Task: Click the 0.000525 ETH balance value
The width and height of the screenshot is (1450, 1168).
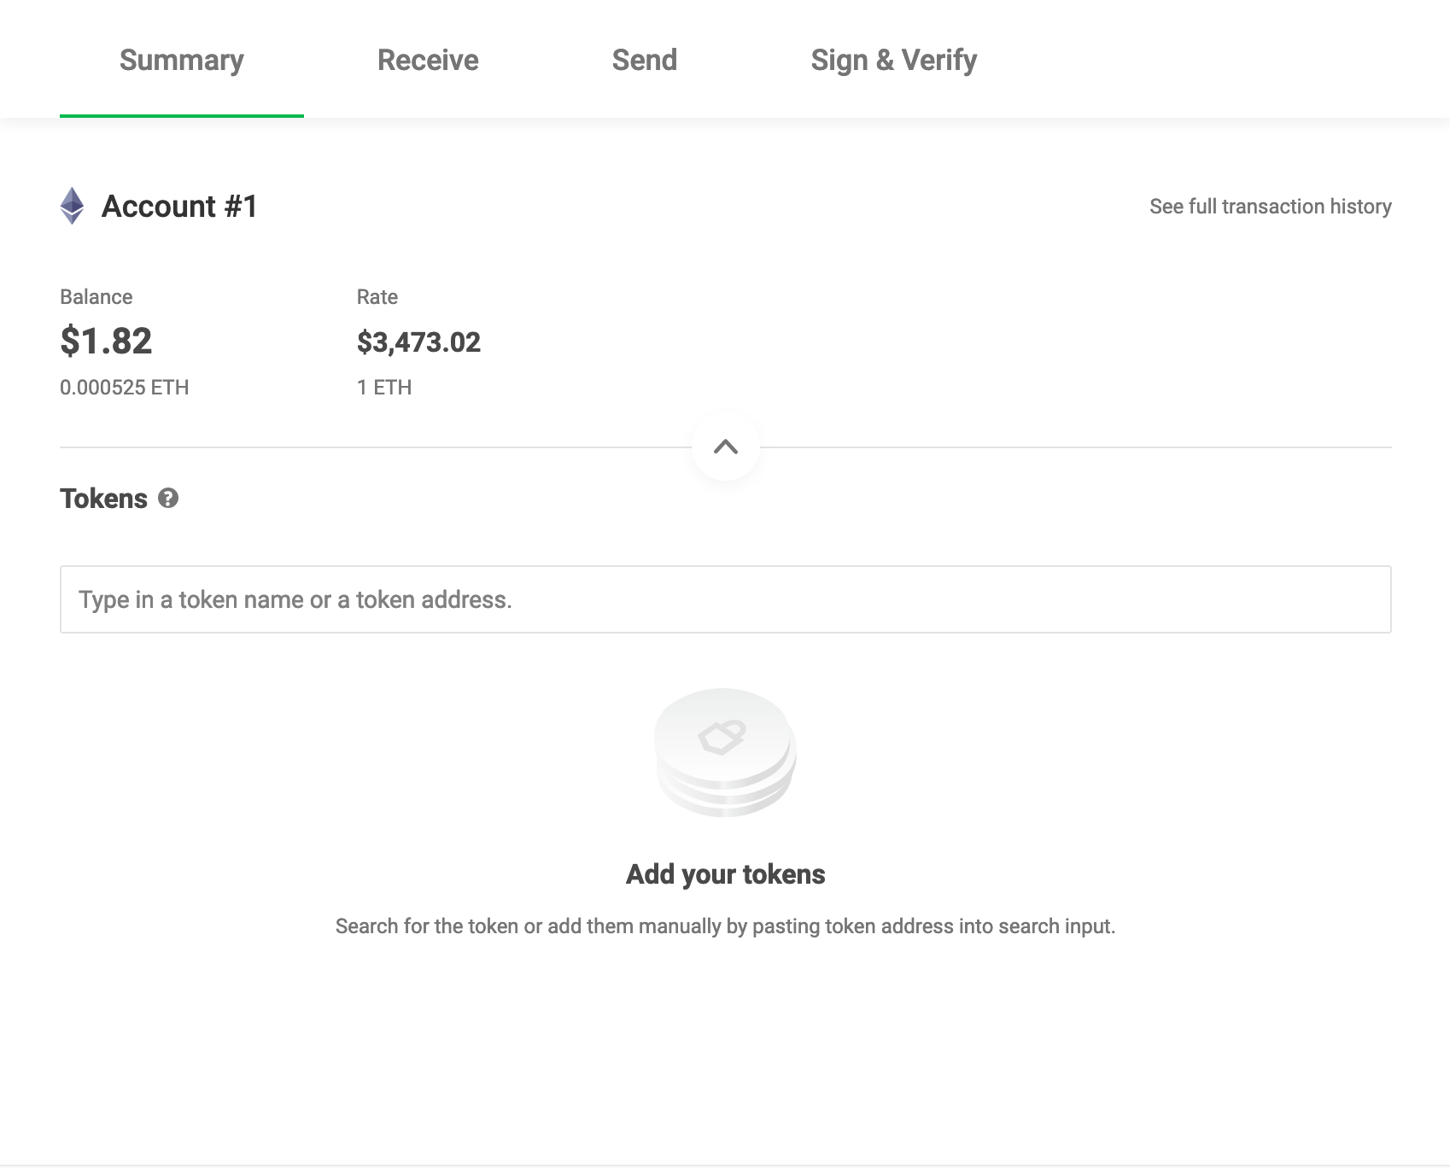Action: [x=124, y=388]
